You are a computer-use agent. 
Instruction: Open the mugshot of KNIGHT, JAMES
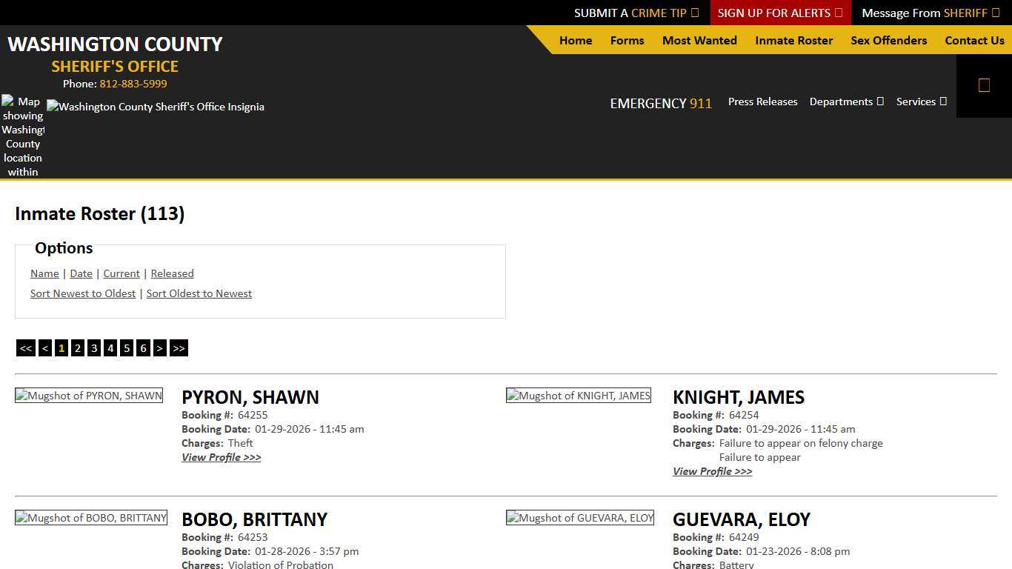[579, 395]
